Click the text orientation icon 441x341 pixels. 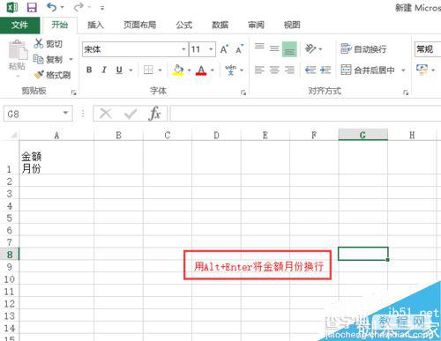[310, 48]
